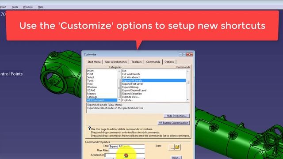Switch to the User Workbenches tab

tap(116, 62)
